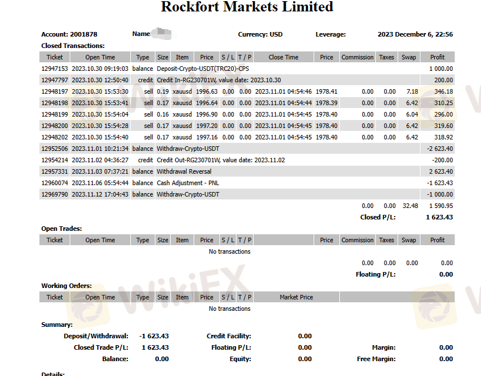Select ticket number 12948199
Viewport: 481px width, 376px height.
(55, 114)
